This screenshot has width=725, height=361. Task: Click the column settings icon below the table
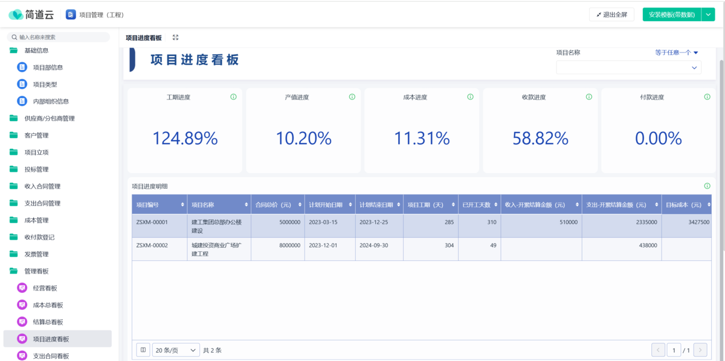[x=143, y=350]
